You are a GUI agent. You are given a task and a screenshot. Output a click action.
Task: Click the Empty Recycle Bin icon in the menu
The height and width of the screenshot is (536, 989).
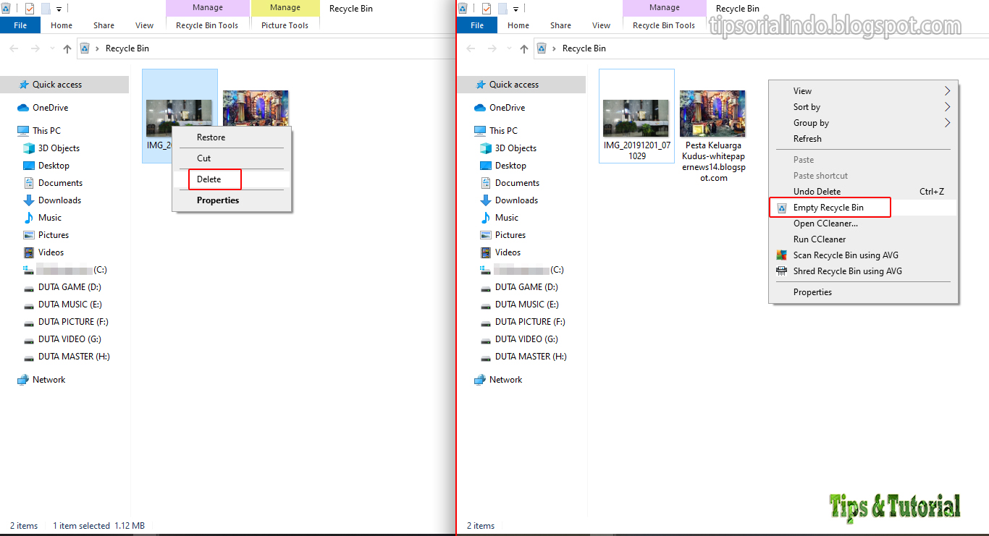tap(781, 207)
